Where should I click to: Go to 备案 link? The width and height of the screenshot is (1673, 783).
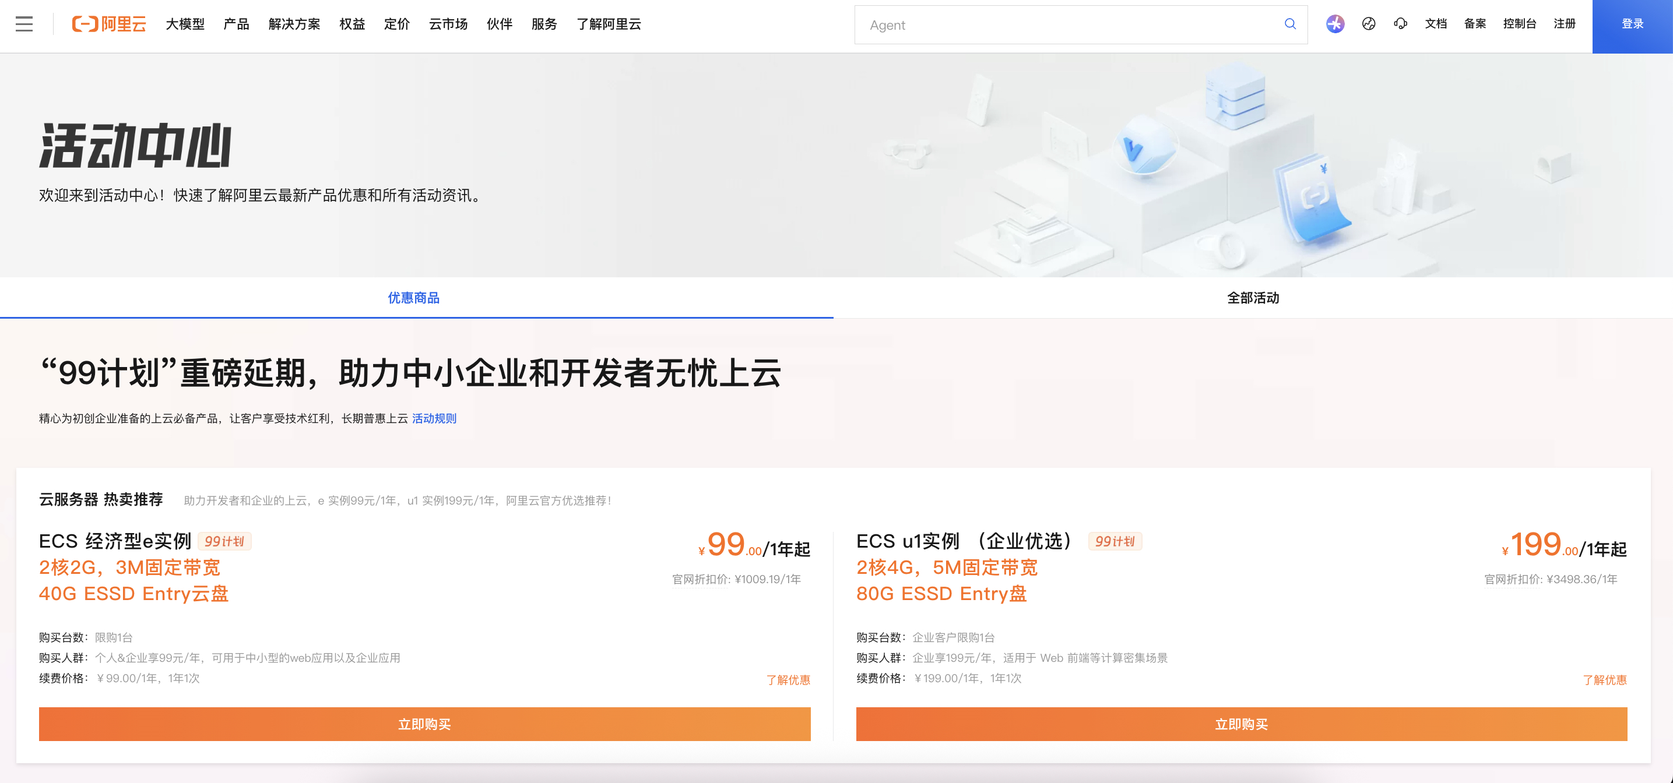[x=1475, y=24]
